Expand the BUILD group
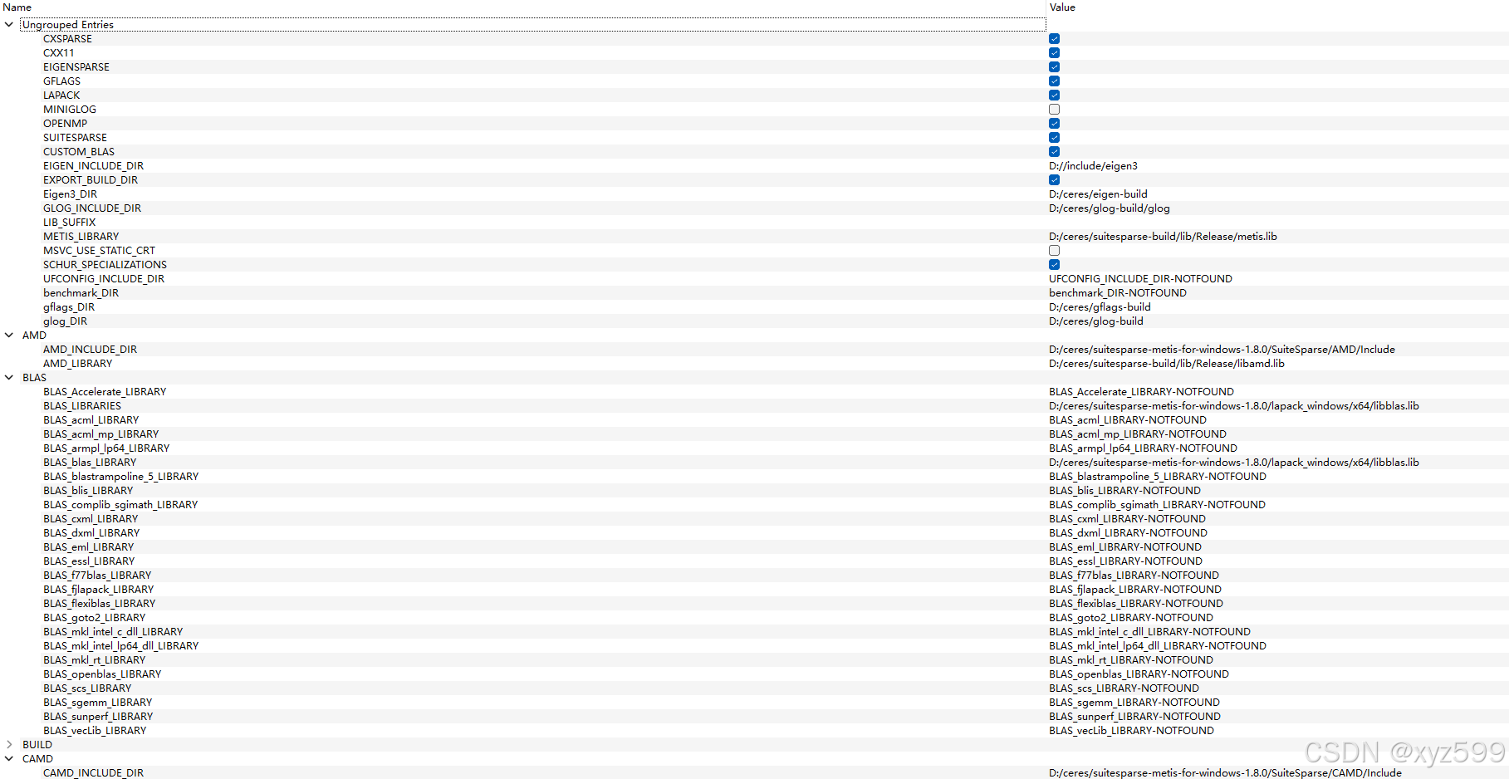1509x779 pixels. coord(8,744)
